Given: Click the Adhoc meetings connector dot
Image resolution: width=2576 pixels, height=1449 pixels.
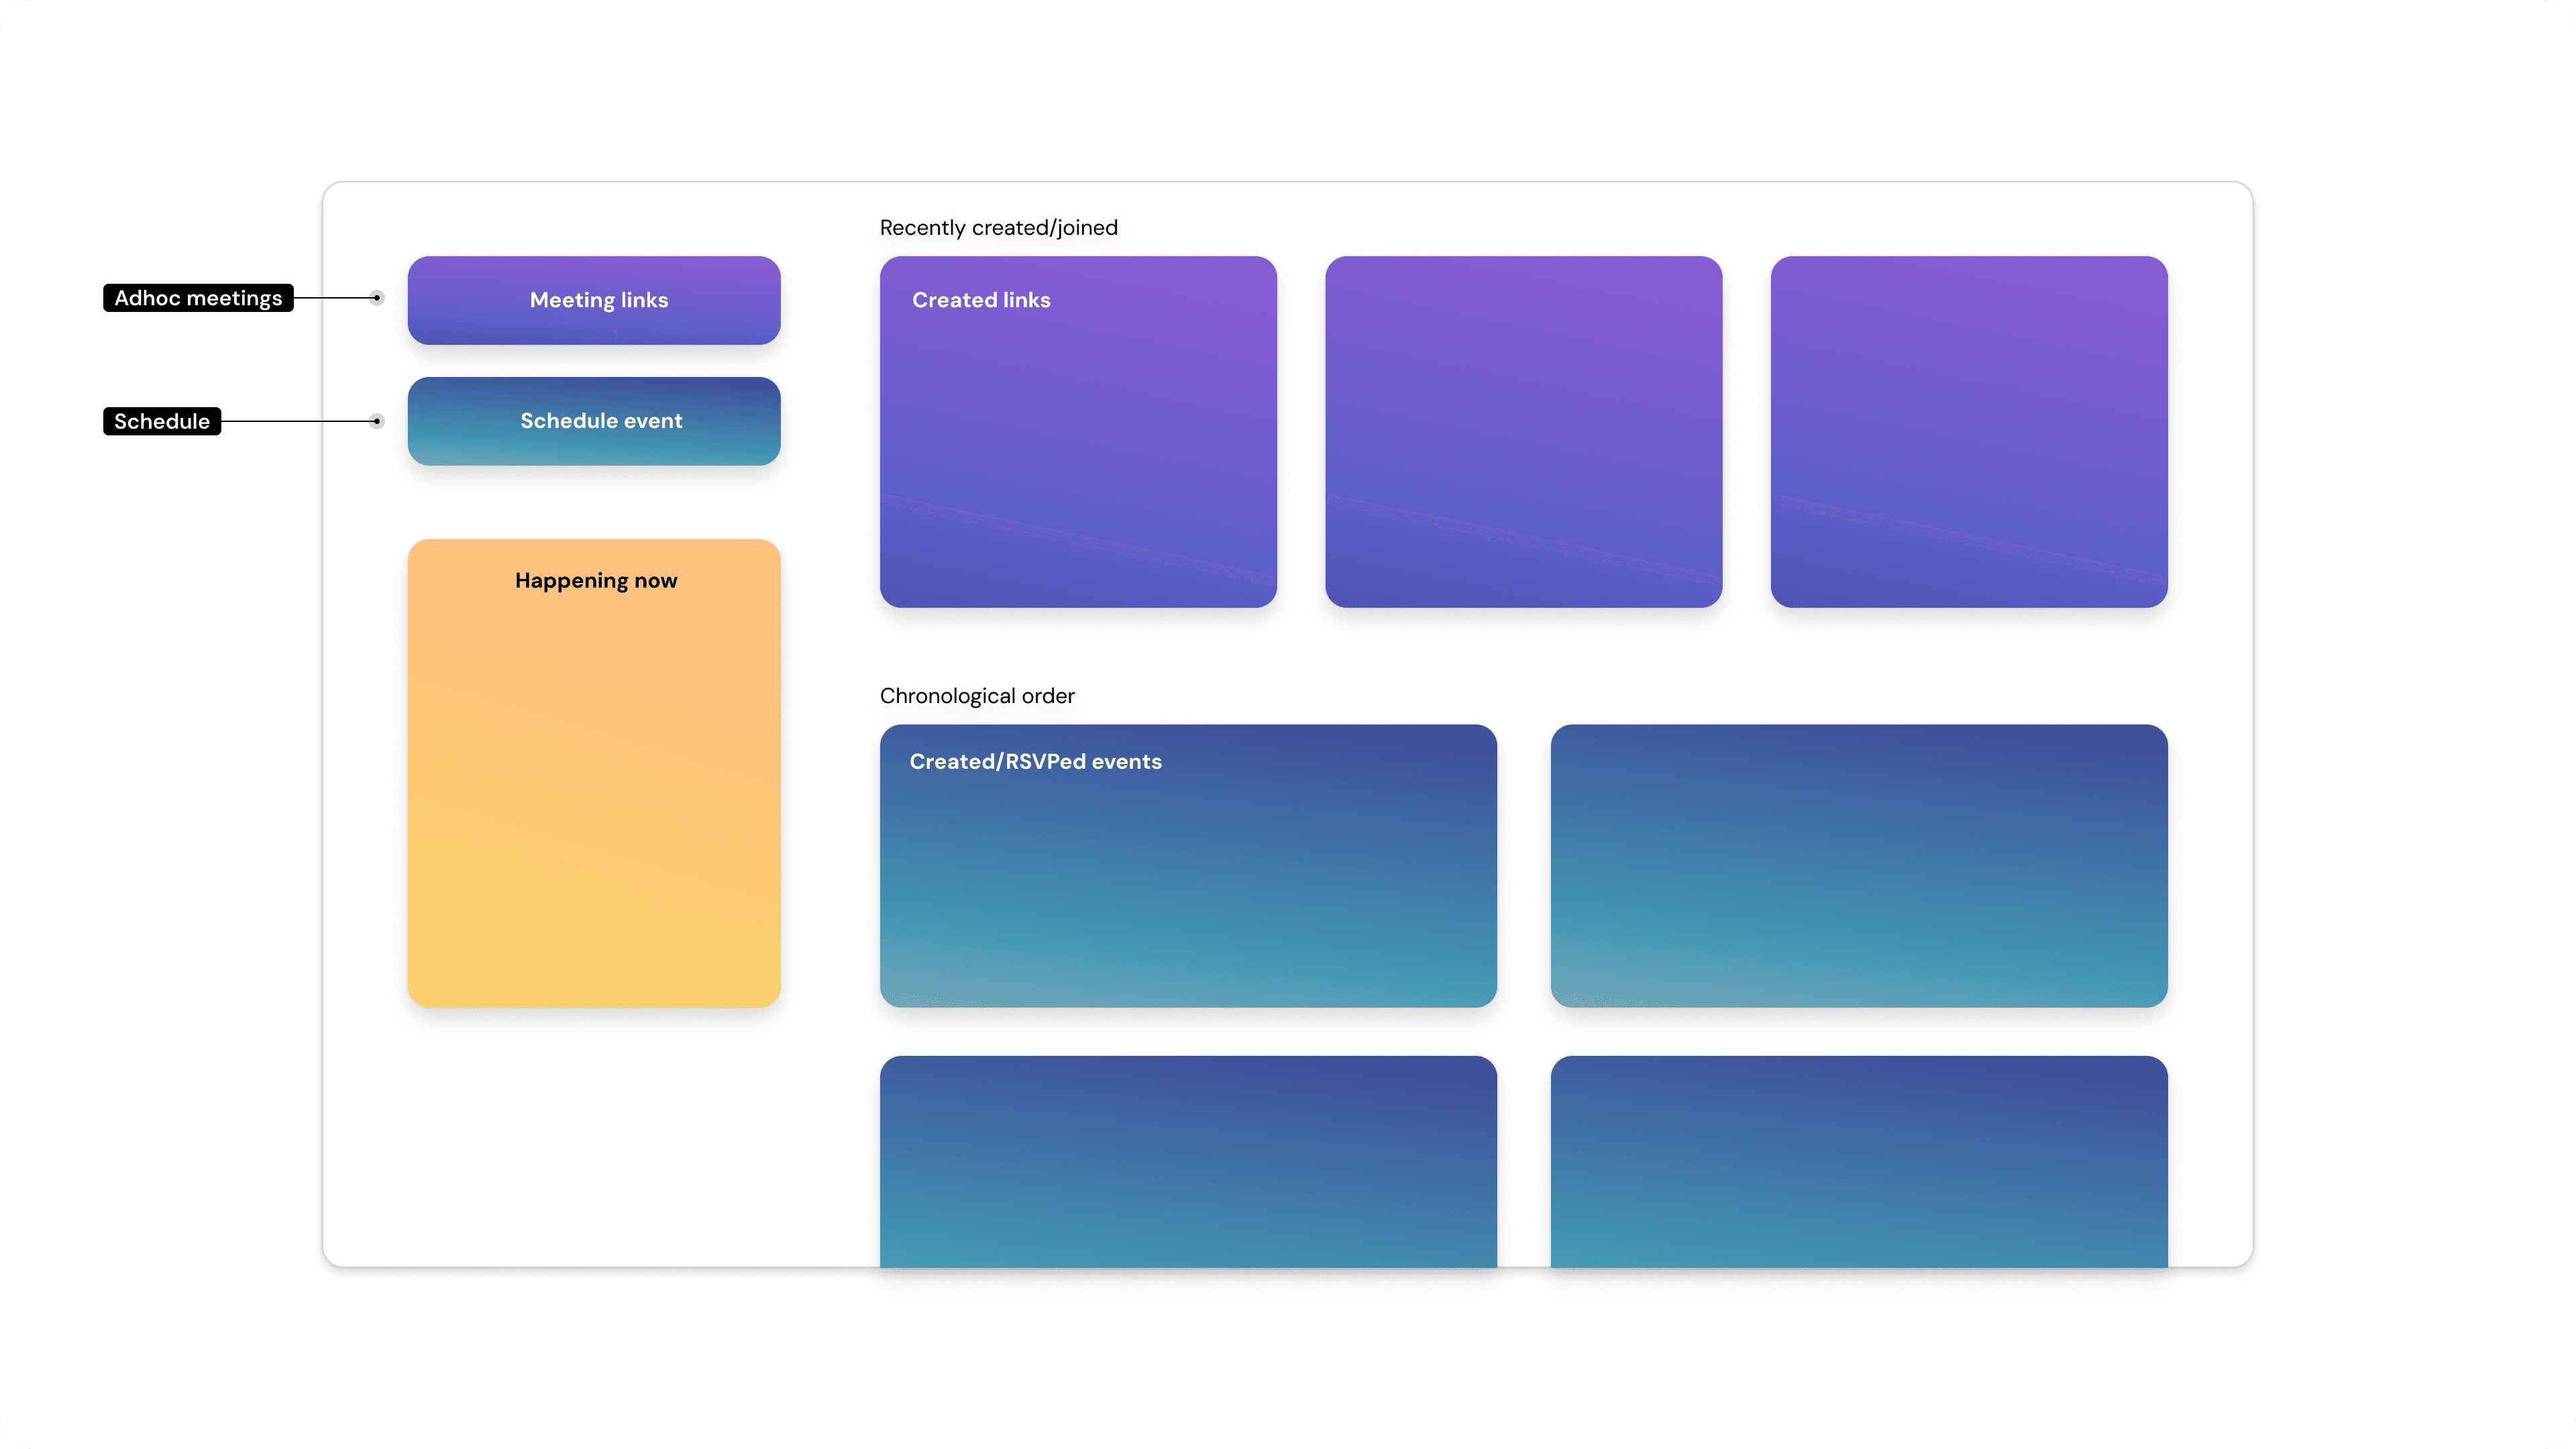Looking at the screenshot, I should click(x=377, y=298).
